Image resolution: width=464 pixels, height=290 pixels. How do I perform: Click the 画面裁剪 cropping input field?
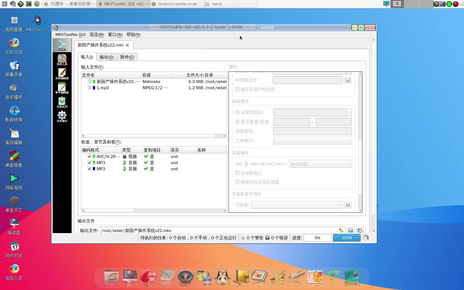point(312,131)
